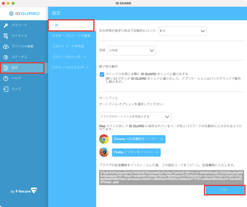This screenshot has height=207, width=247.
Task: Click the 終了時の動作 heading
Action: [108, 67]
